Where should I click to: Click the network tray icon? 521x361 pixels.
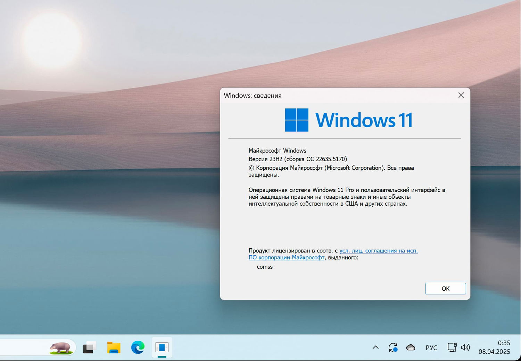452,347
